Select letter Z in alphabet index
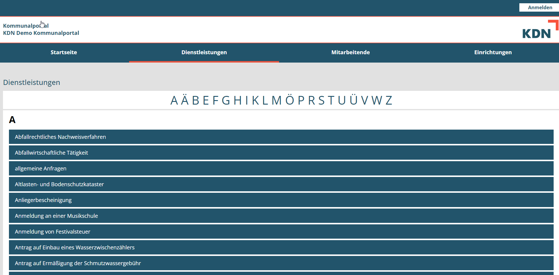This screenshot has width=559, height=275. click(x=389, y=100)
